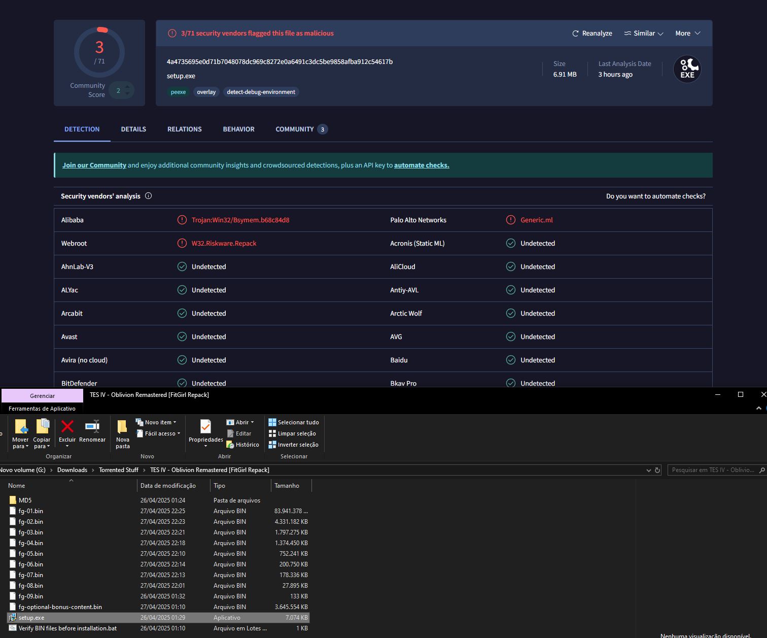Click the EXE file type icon
767x638 pixels.
[x=687, y=69]
